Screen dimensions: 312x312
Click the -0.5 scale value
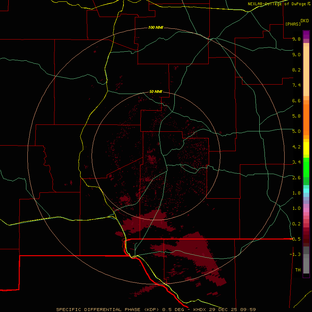point(295,239)
